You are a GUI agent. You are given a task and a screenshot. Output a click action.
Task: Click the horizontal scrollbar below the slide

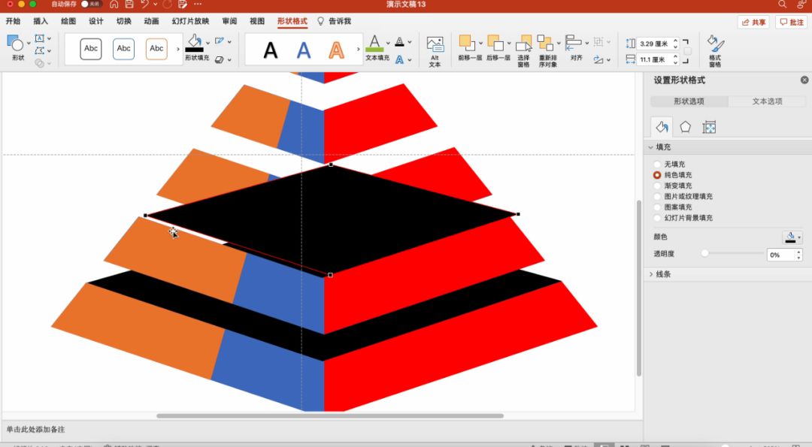(x=330, y=416)
